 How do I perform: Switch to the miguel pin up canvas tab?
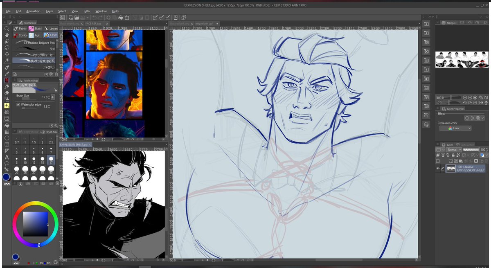click(x=207, y=24)
